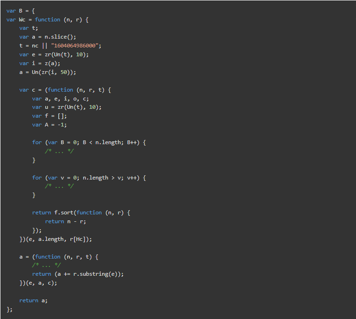Click the string "1604064986000"

click(75, 46)
